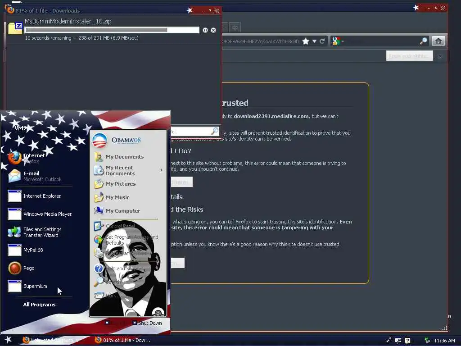Open a new tab in Firefox
Screen dimensions: 461x346
(x=235, y=27)
